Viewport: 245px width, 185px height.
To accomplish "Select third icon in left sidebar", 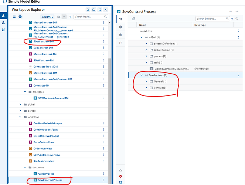I will (3, 30).
